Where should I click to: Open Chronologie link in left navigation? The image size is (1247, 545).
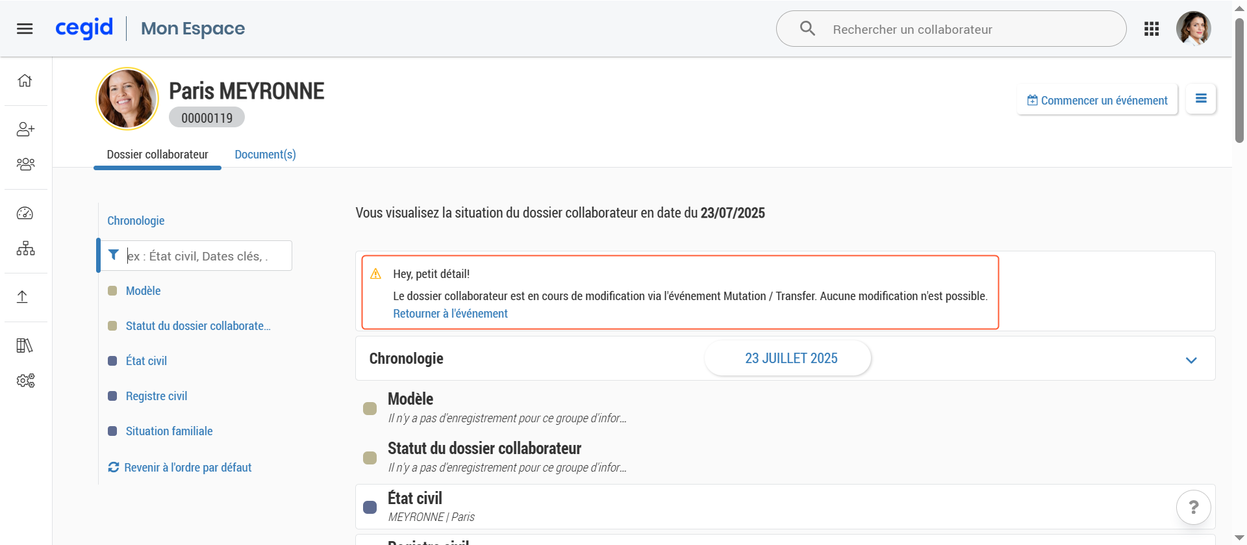coord(136,221)
